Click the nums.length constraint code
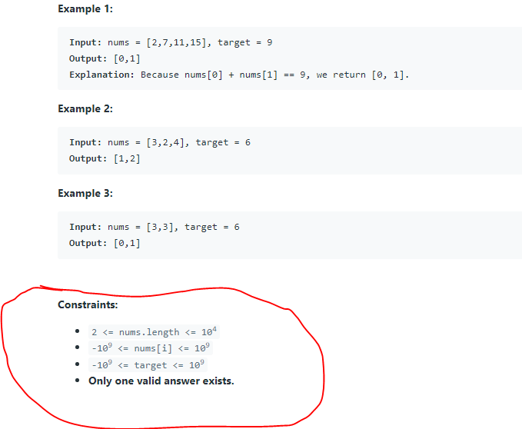This screenshot has width=522, height=429. (155, 332)
